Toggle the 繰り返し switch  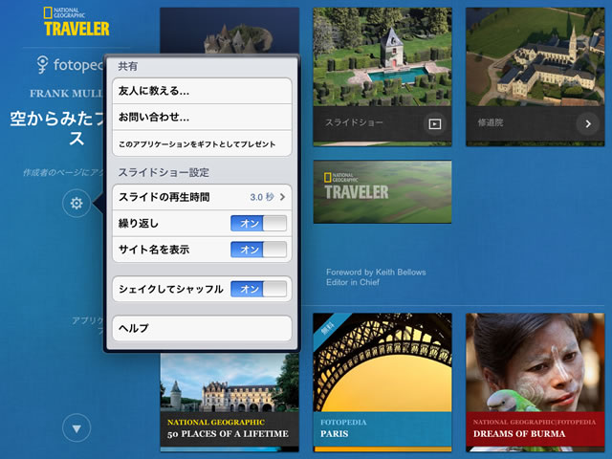[258, 223]
